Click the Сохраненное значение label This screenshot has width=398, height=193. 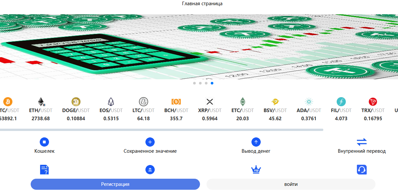click(x=150, y=151)
